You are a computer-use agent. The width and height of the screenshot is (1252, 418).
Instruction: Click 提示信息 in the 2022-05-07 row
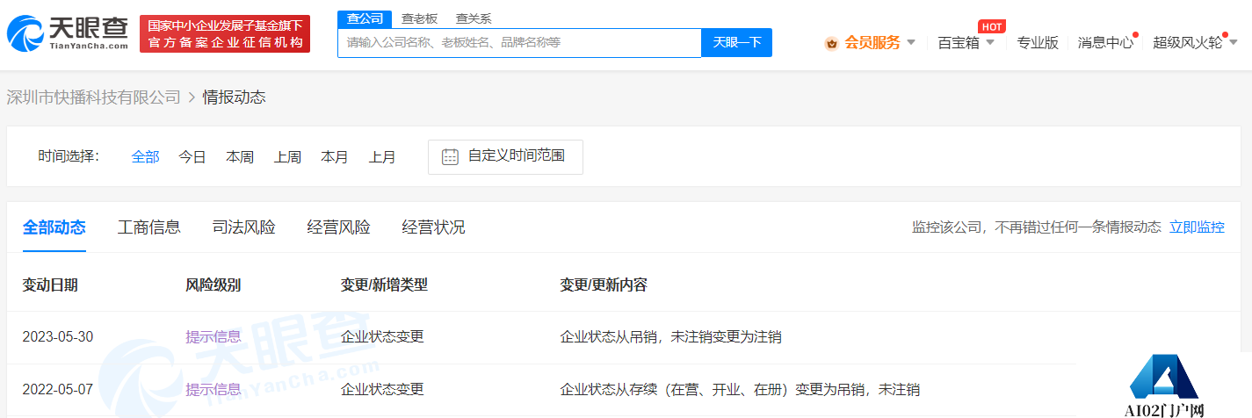coord(213,389)
